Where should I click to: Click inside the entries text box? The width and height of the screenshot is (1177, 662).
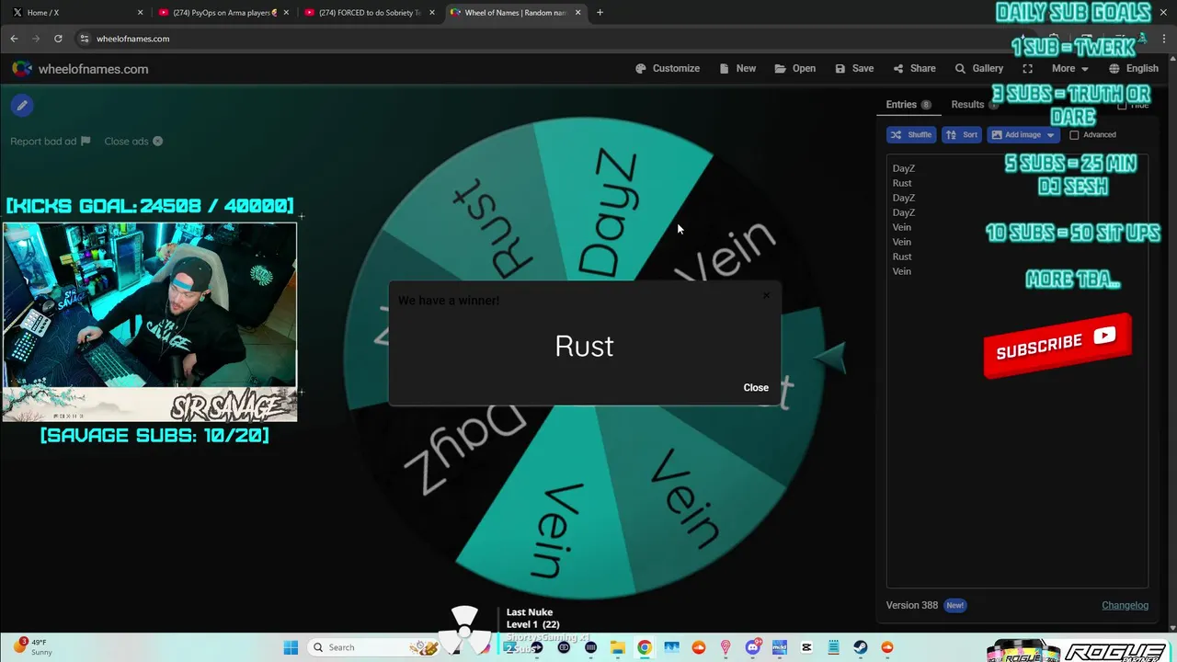1017,370
